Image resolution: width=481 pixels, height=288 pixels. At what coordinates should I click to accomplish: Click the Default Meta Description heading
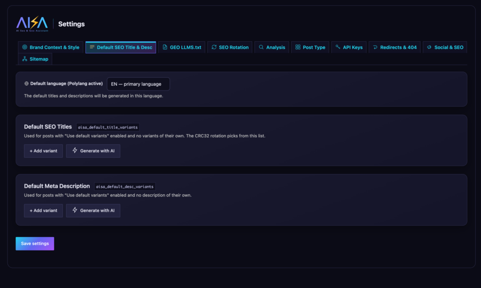57,186
